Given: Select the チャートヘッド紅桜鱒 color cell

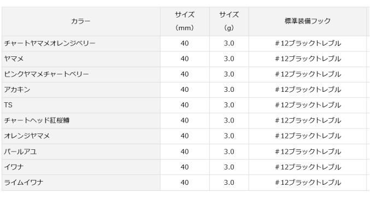Looking at the screenshot, I should tap(37, 120).
